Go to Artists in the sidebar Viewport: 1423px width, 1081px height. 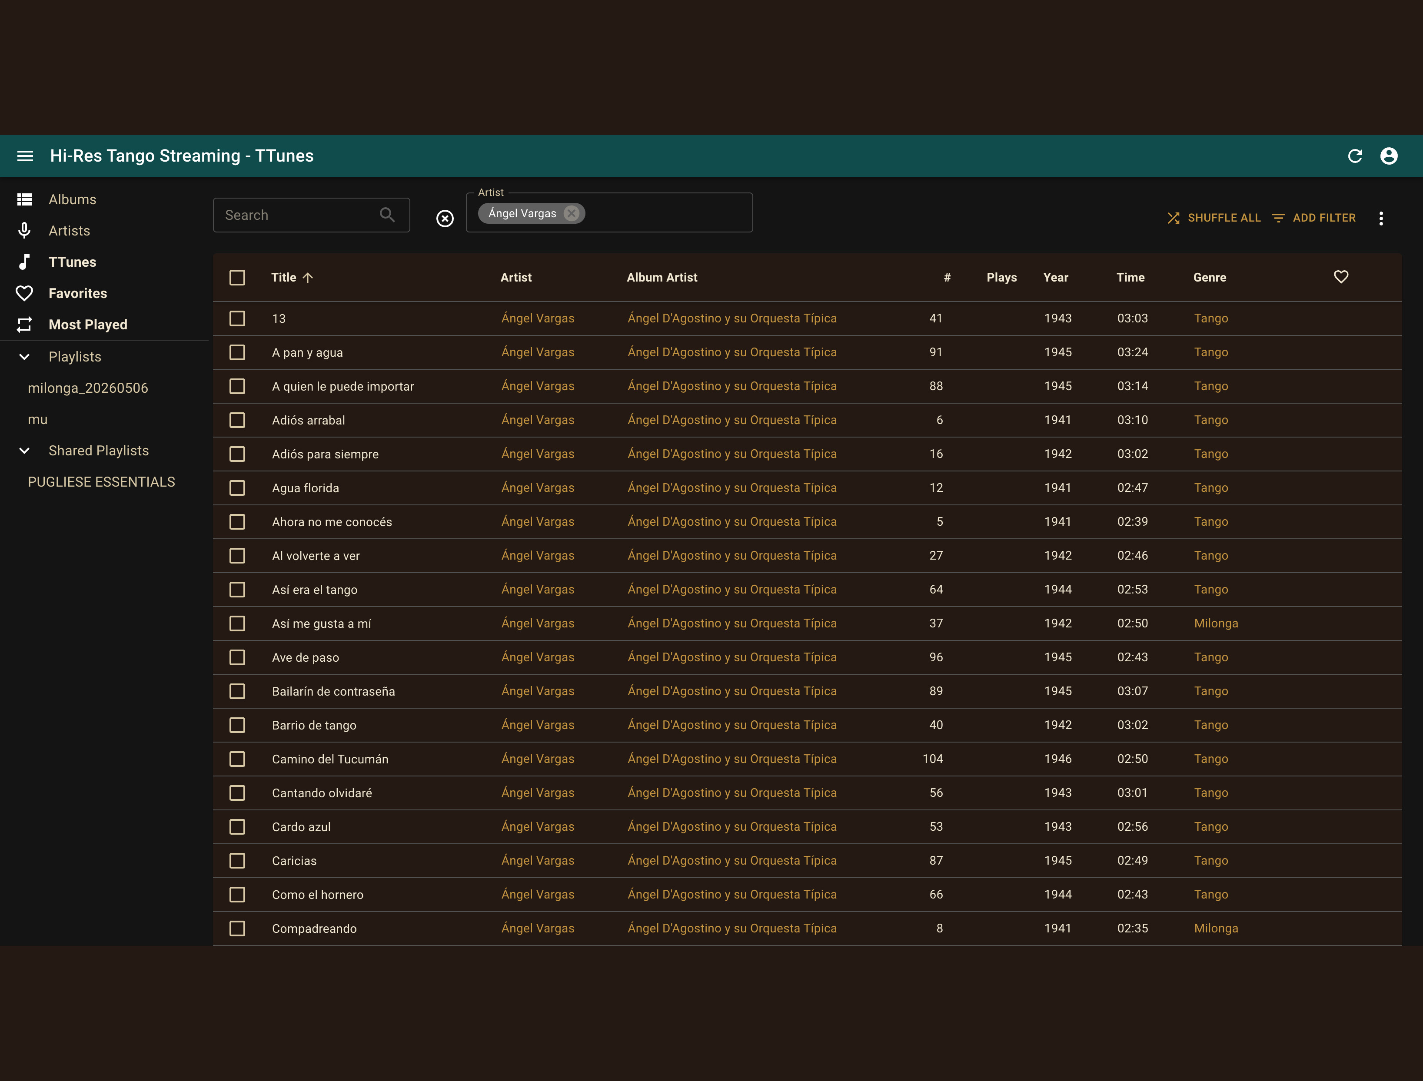tap(70, 230)
